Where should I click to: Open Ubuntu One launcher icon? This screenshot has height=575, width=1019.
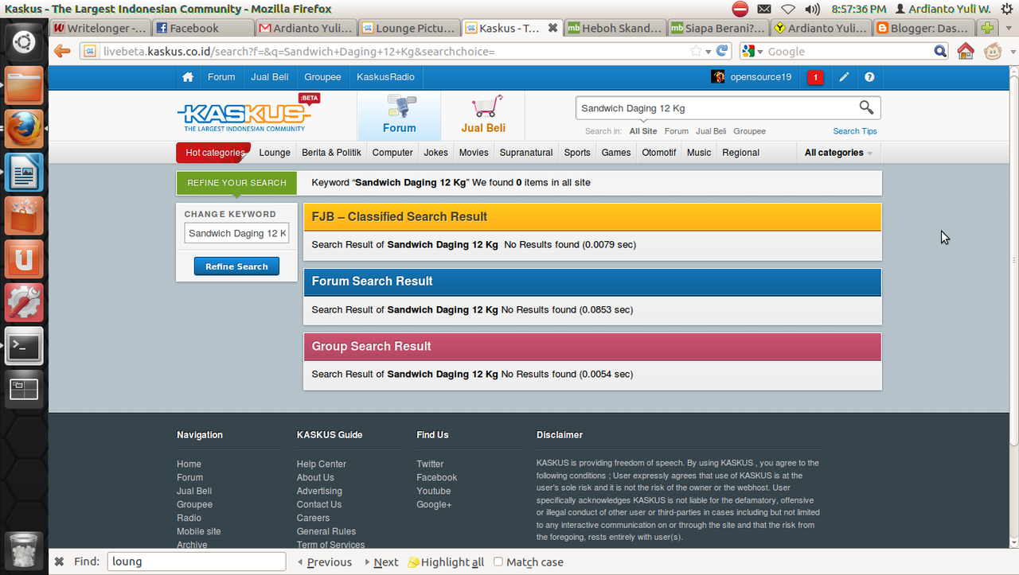(24, 259)
